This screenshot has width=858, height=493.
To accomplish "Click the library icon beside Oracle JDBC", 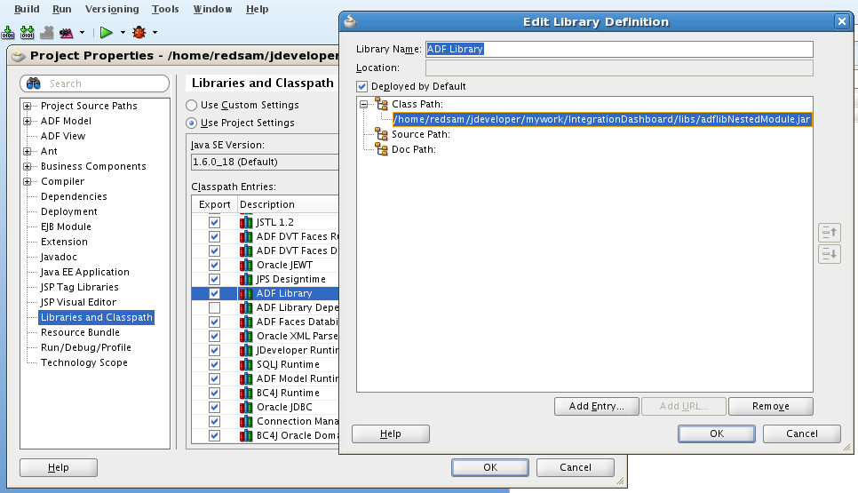I will (x=246, y=407).
